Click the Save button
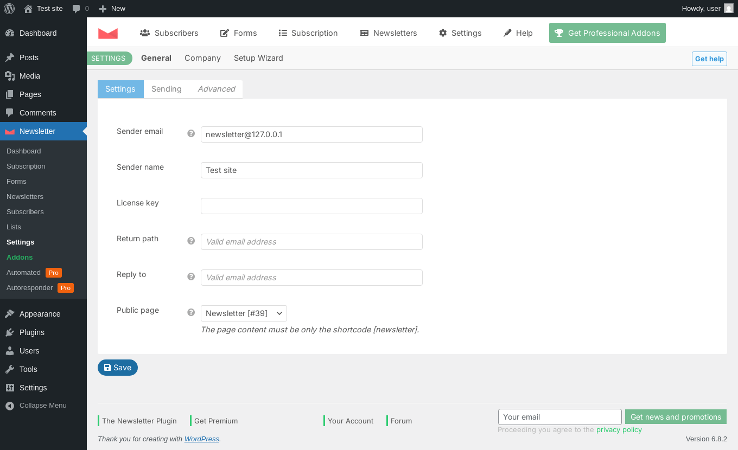The width and height of the screenshot is (738, 450). pyautogui.click(x=118, y=368)
